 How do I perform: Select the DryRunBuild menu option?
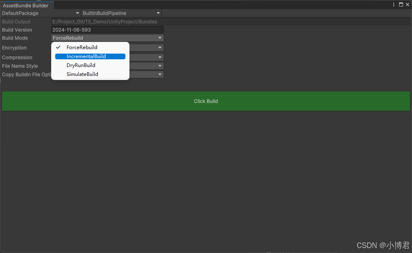pyautogui.click(x=90, y=65)
